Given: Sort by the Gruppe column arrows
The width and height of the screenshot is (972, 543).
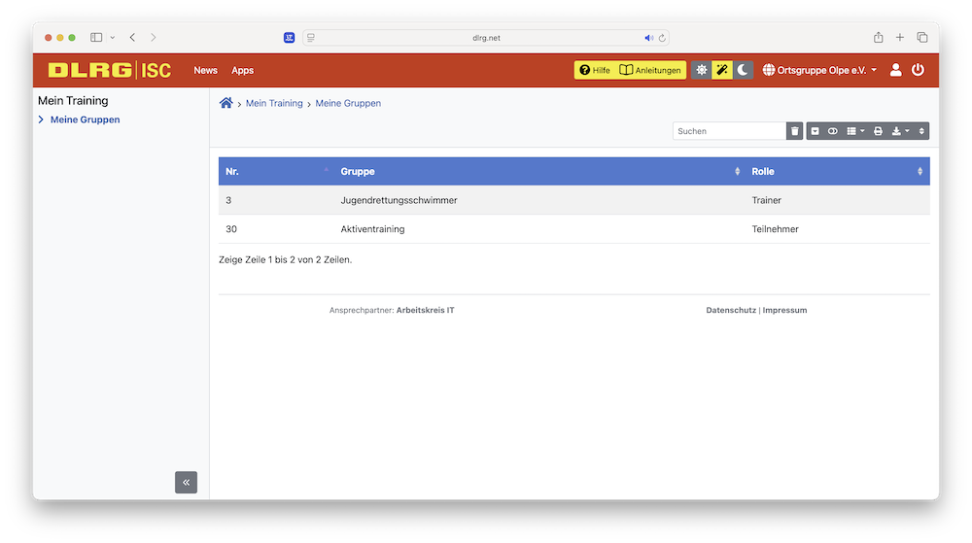Looking at the screenshot, I should [x=737, y=172].
